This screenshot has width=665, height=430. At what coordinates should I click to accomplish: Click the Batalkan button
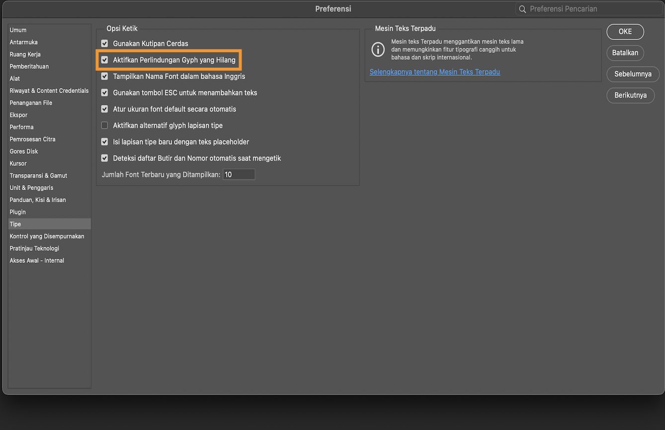(625, 53)
